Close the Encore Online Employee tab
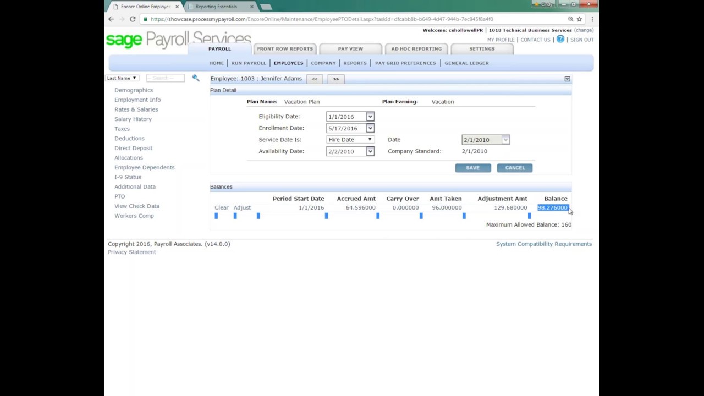Viewport: 704px width, 396px height. coord(177,7)
